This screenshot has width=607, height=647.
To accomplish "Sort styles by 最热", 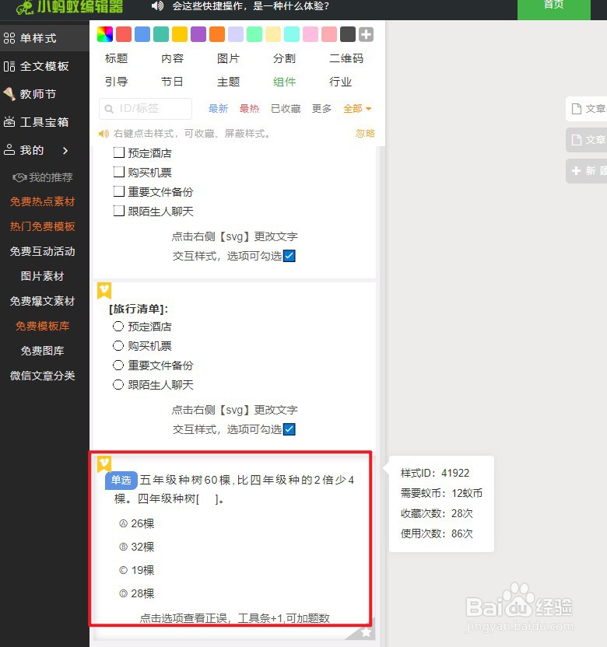I will pos(249,109).
